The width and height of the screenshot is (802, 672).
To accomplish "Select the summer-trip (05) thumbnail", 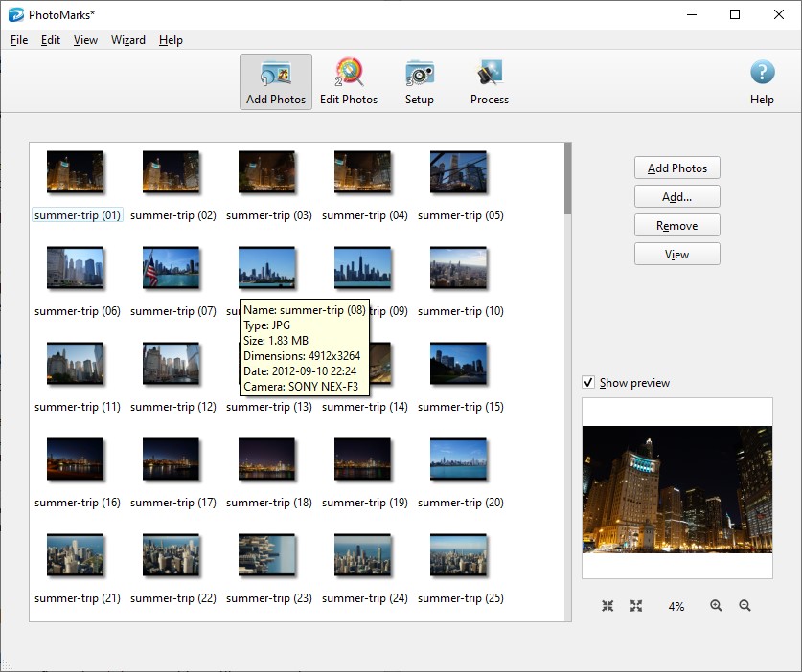I will [x=459, y=174].
